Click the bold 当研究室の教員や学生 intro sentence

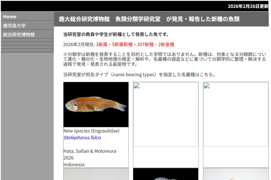click(116, 34)
